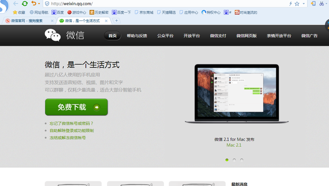Click the orange undo arrow icon
This screenshot has height=186, width=329.
click(34, 3)
